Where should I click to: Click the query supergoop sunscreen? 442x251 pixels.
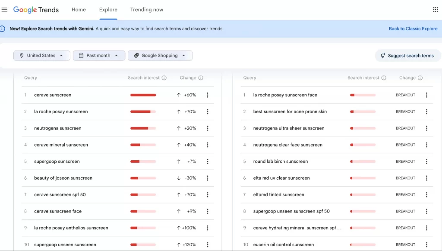pos(57,162)
